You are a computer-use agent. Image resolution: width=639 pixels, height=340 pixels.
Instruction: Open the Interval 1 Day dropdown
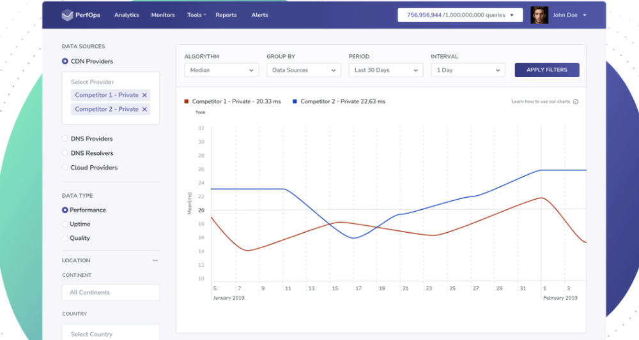tap(468, 70)
